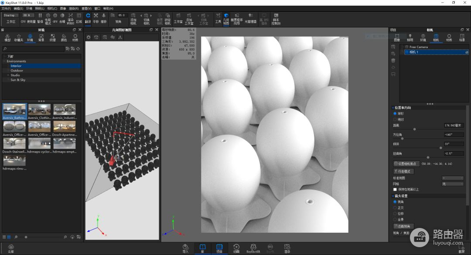Click the 距离 (Distance) slider
Screen dimensions: 471x255
(414, 129)
